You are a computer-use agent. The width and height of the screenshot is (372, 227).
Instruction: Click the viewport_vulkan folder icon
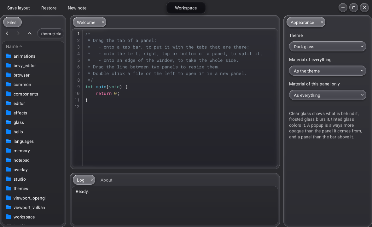point(9,207)
